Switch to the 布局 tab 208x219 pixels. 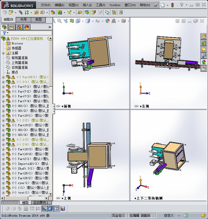23,20
